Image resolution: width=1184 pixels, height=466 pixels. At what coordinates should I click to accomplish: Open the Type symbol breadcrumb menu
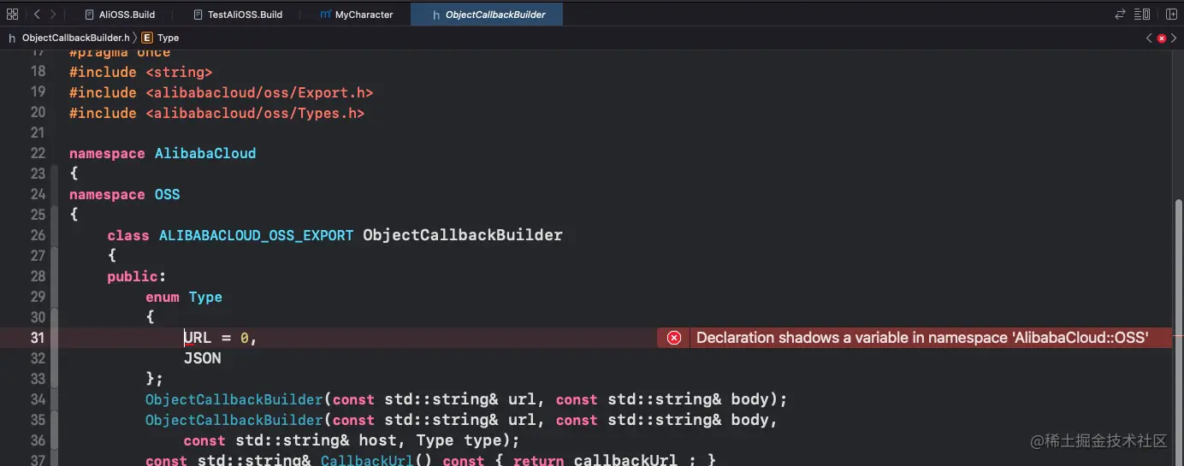169,38
